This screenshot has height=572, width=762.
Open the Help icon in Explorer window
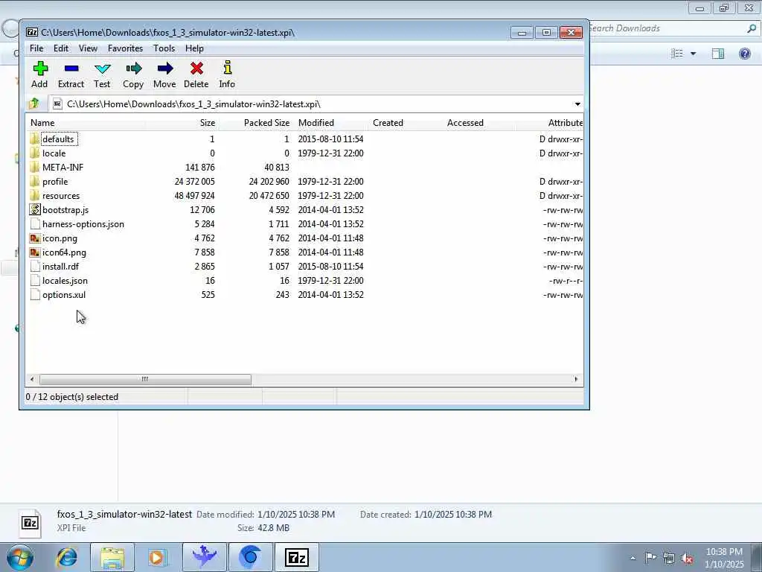click(744, 54)
